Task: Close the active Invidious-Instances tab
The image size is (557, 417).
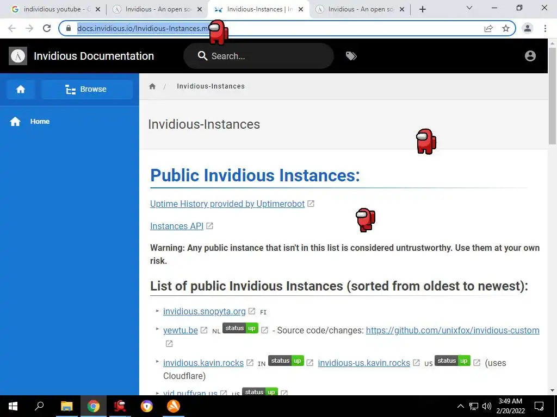Action: 301,9
